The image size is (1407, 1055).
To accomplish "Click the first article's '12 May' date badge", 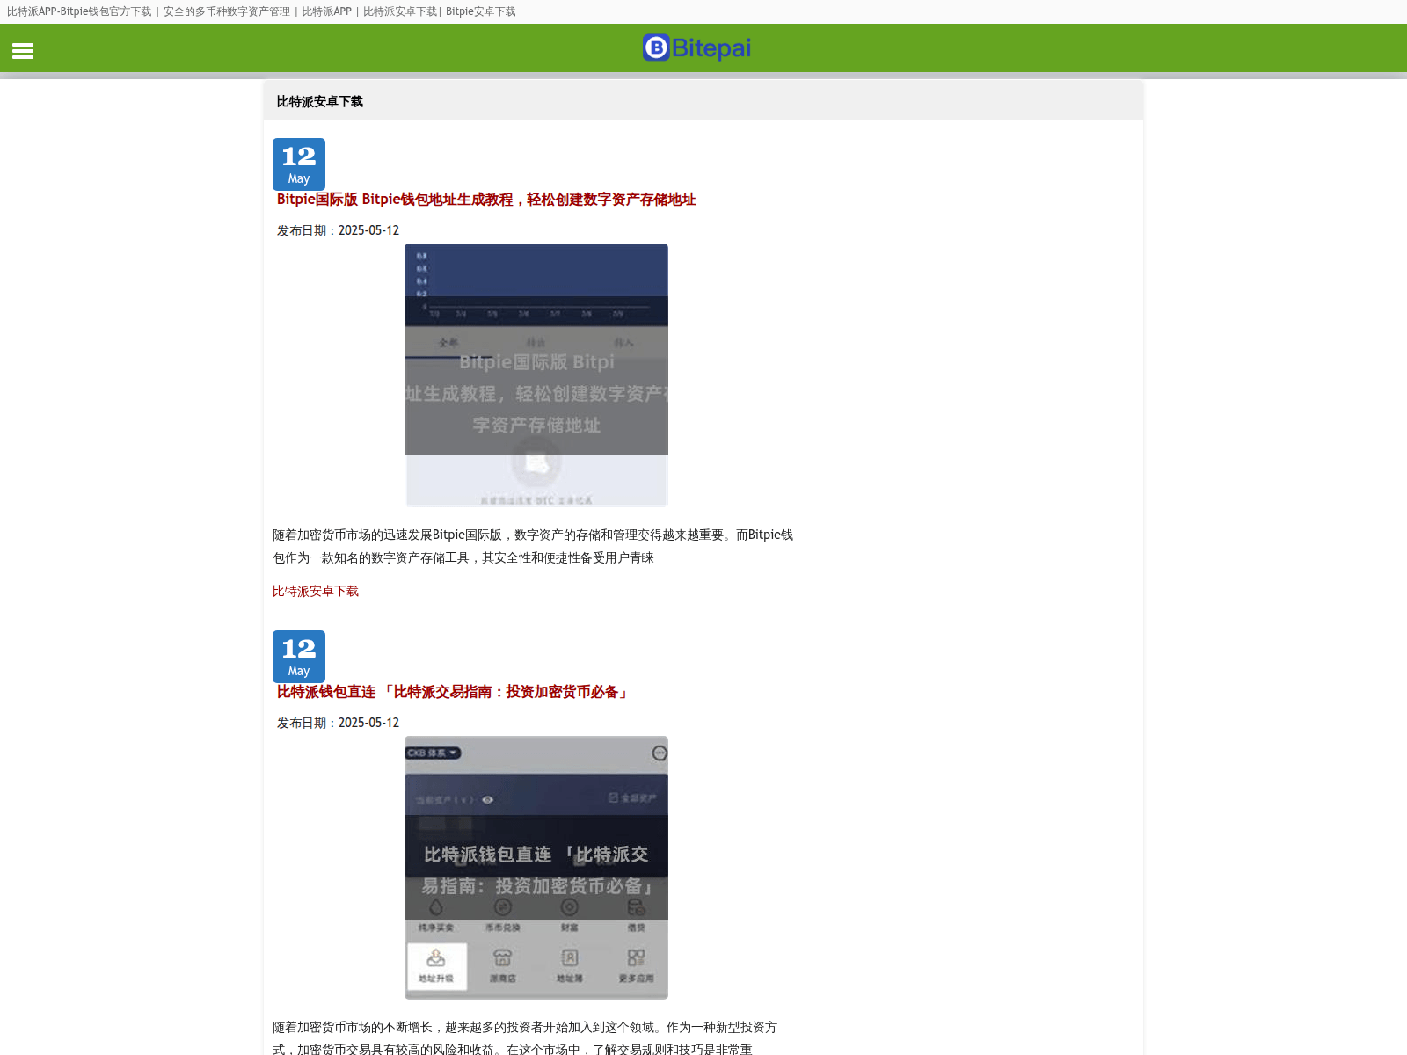I will tap(299, 164).
